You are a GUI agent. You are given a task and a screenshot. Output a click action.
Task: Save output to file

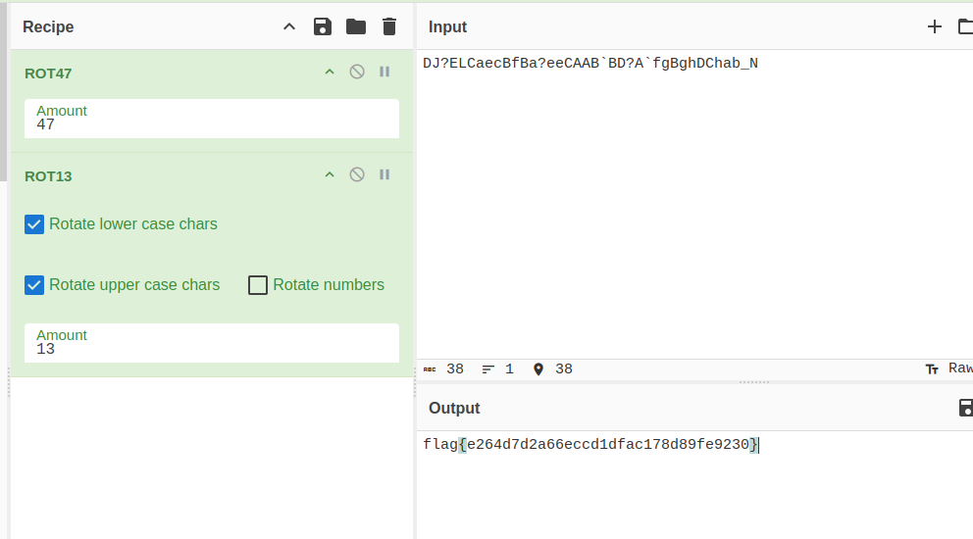point(965,408)
